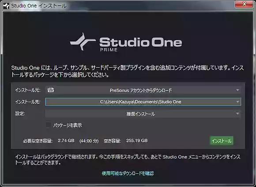This screenshot has width=256, height=187.
Task: Click the インストール先 label
Action: 28,102
